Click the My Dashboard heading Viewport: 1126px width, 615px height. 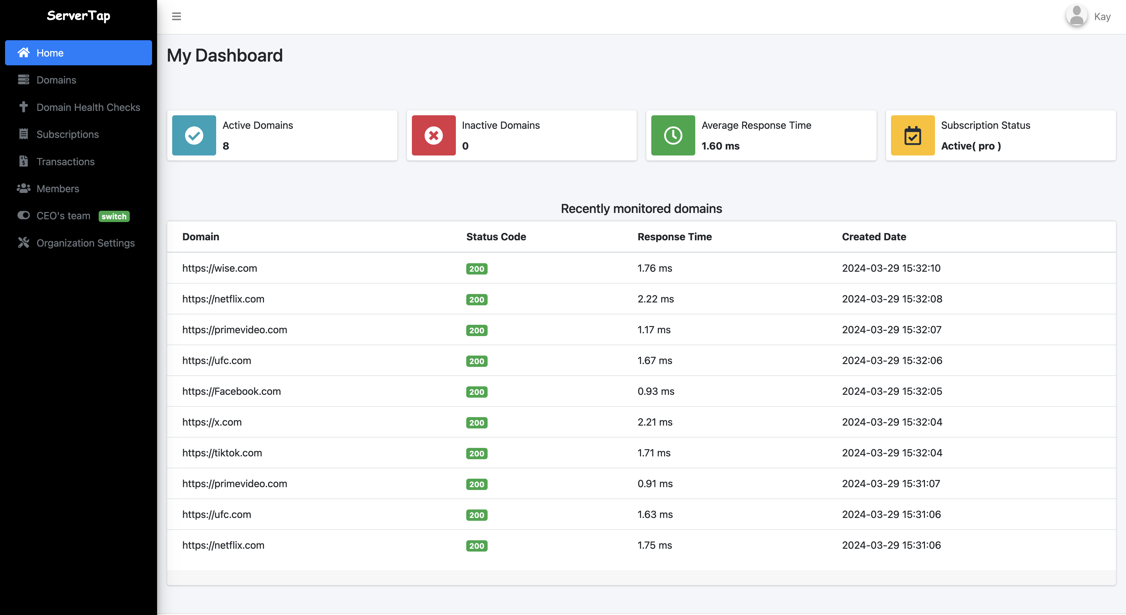point(225,56)
